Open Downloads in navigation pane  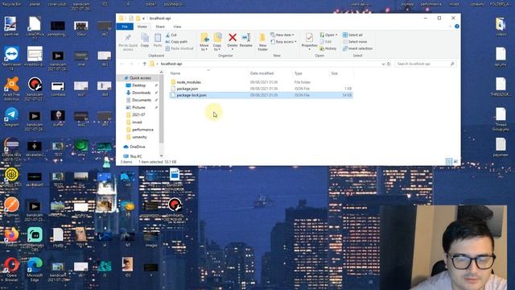pos(141,93)
